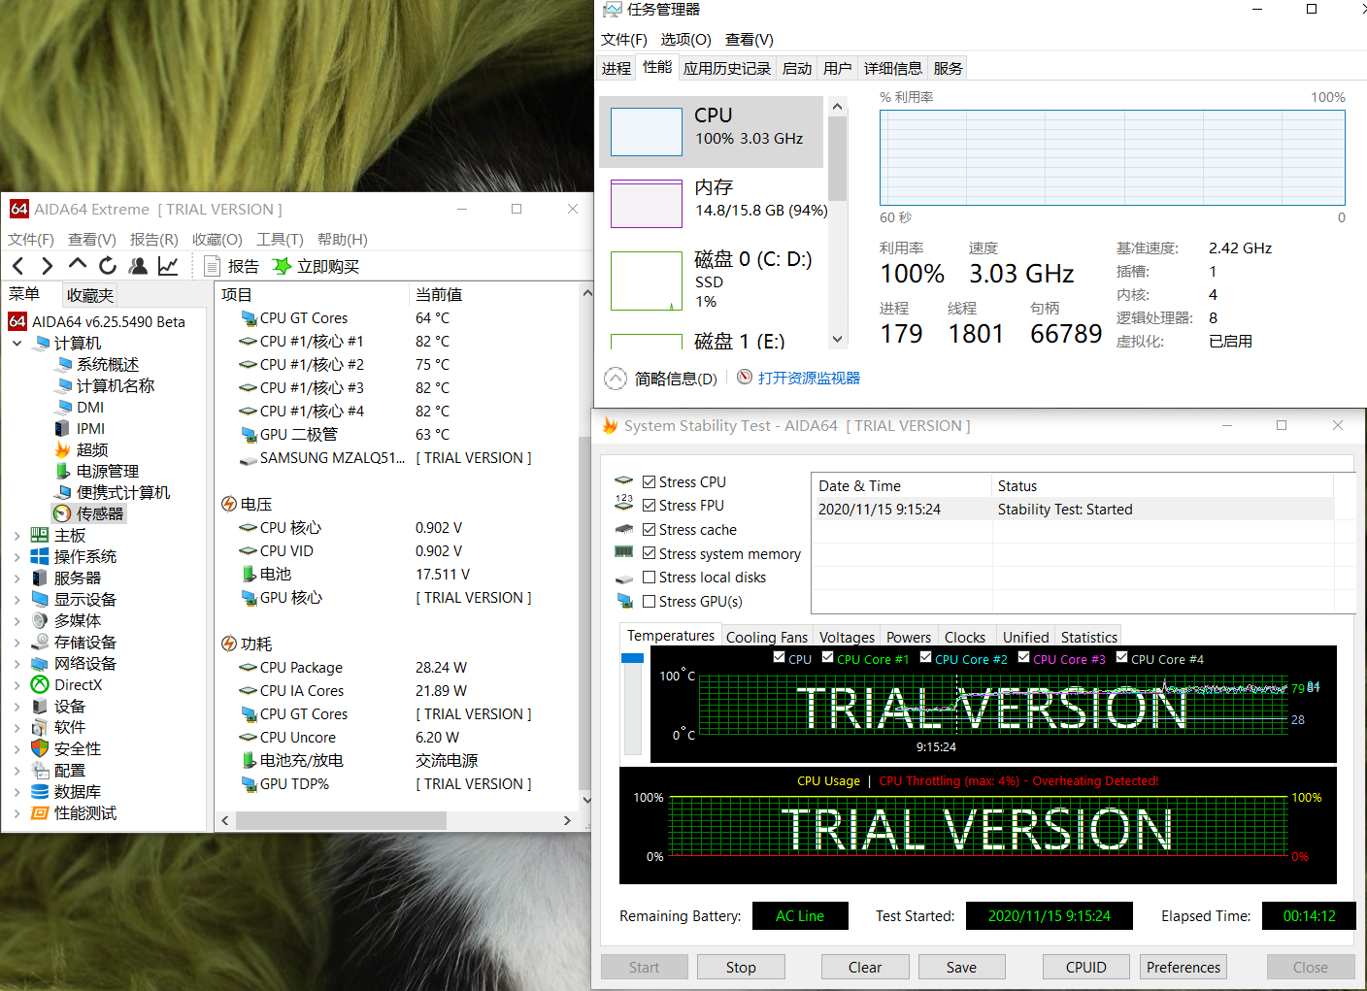The height and width of the screenshot is (991, 1367).
Task: Open the 打开资源监视器 link
Action: [x=809, y=378]
